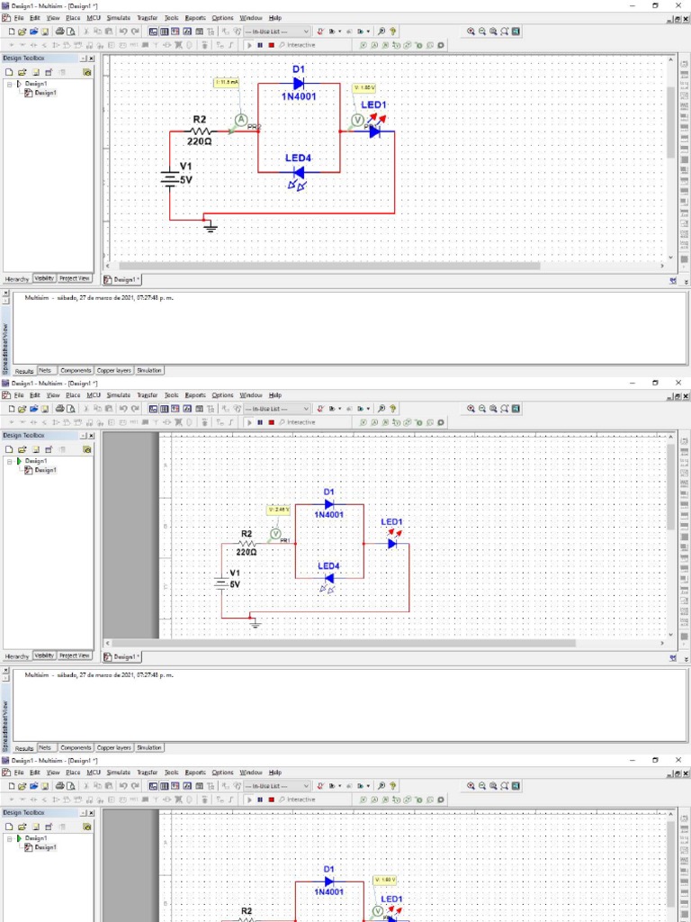This screenshot has width=691, height=922.
Task: Open the Nets tab in middle spreadsheet view
Action: [44, 747]
